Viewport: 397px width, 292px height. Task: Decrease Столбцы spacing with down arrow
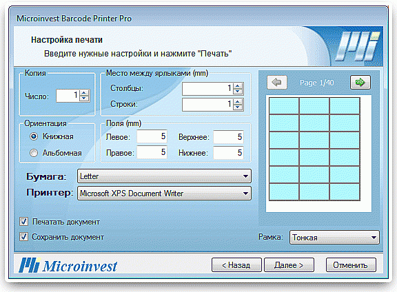(x=238, y=92)
